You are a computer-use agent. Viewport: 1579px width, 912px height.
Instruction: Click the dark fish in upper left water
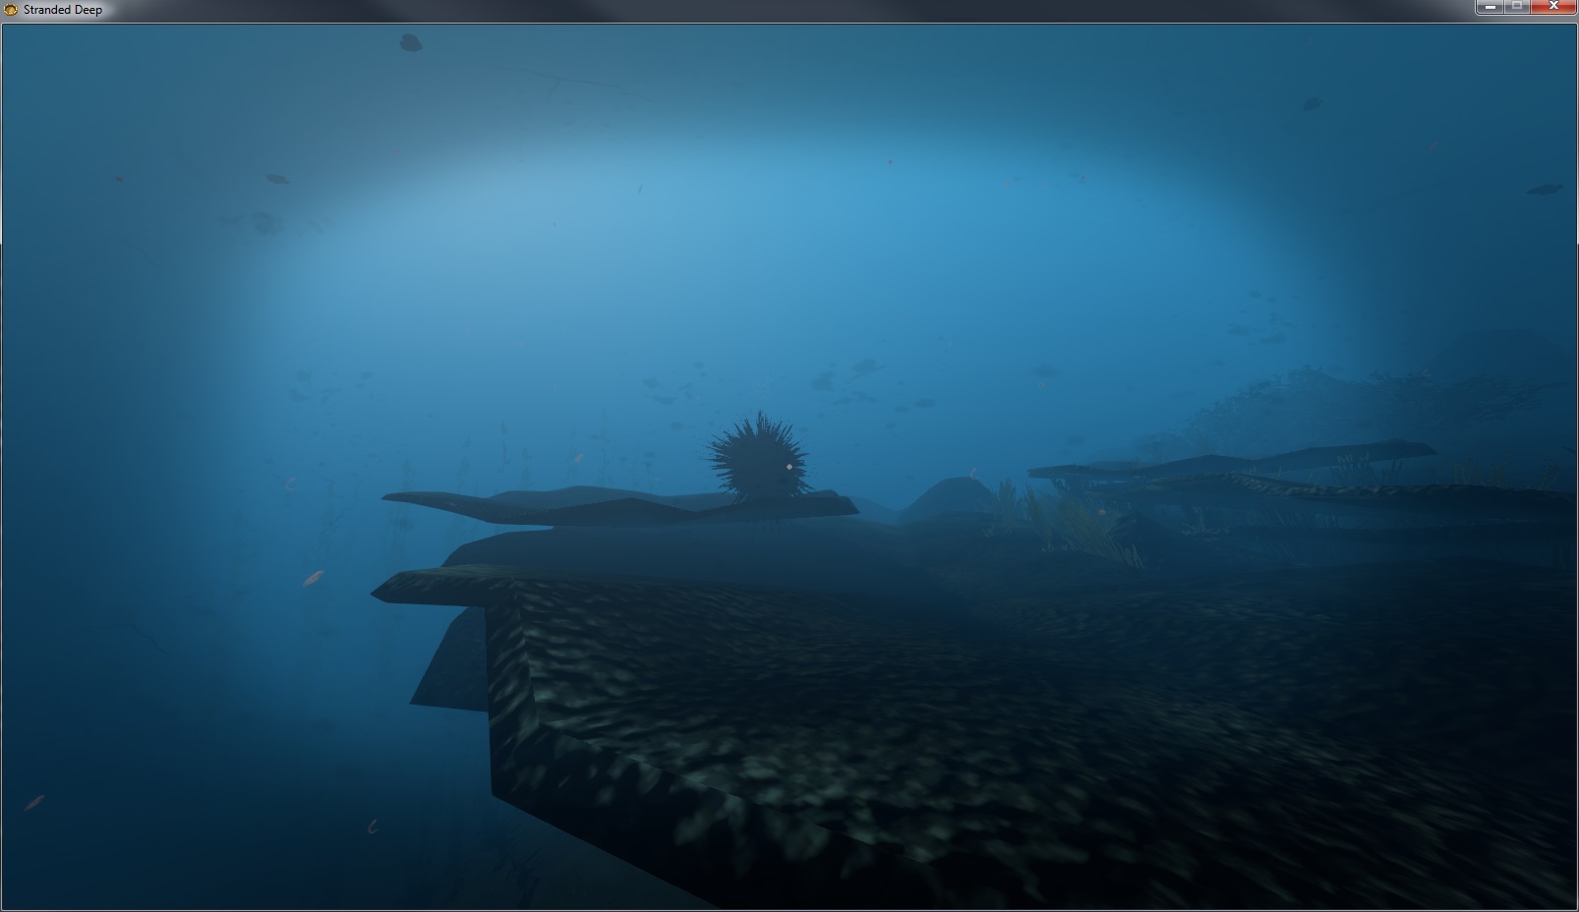(277, 179)
